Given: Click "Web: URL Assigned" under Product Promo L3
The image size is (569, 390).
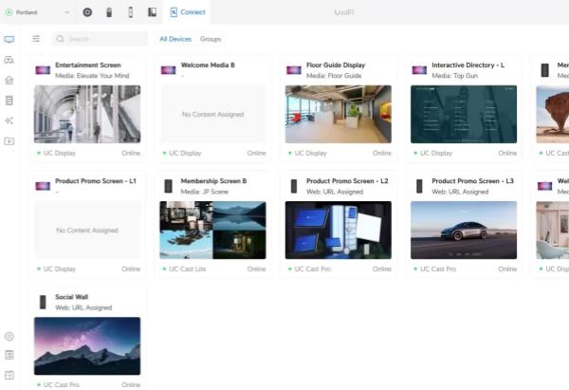Looking at the screenshot, I should (x=460, y=192).
